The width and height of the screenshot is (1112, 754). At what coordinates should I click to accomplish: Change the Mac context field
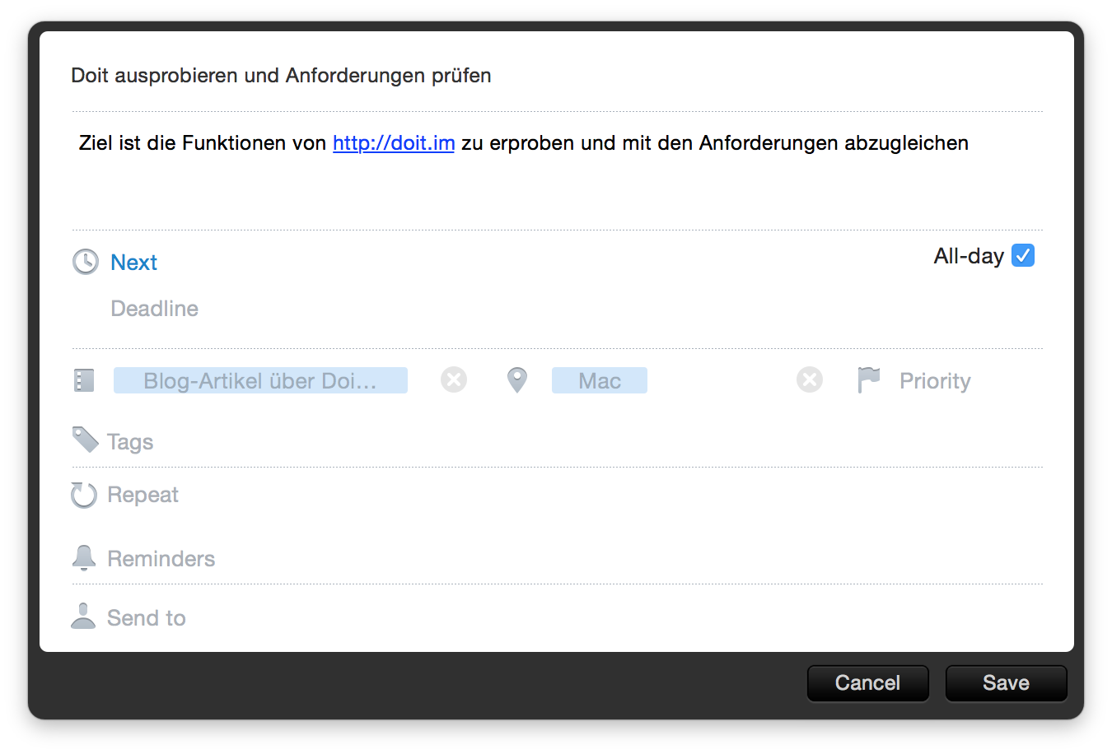click(x=600, y=380)
